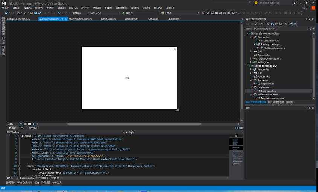Open the 调试(D) menu
The width and height of the screenshot is (318, 192).
[61, 8]
